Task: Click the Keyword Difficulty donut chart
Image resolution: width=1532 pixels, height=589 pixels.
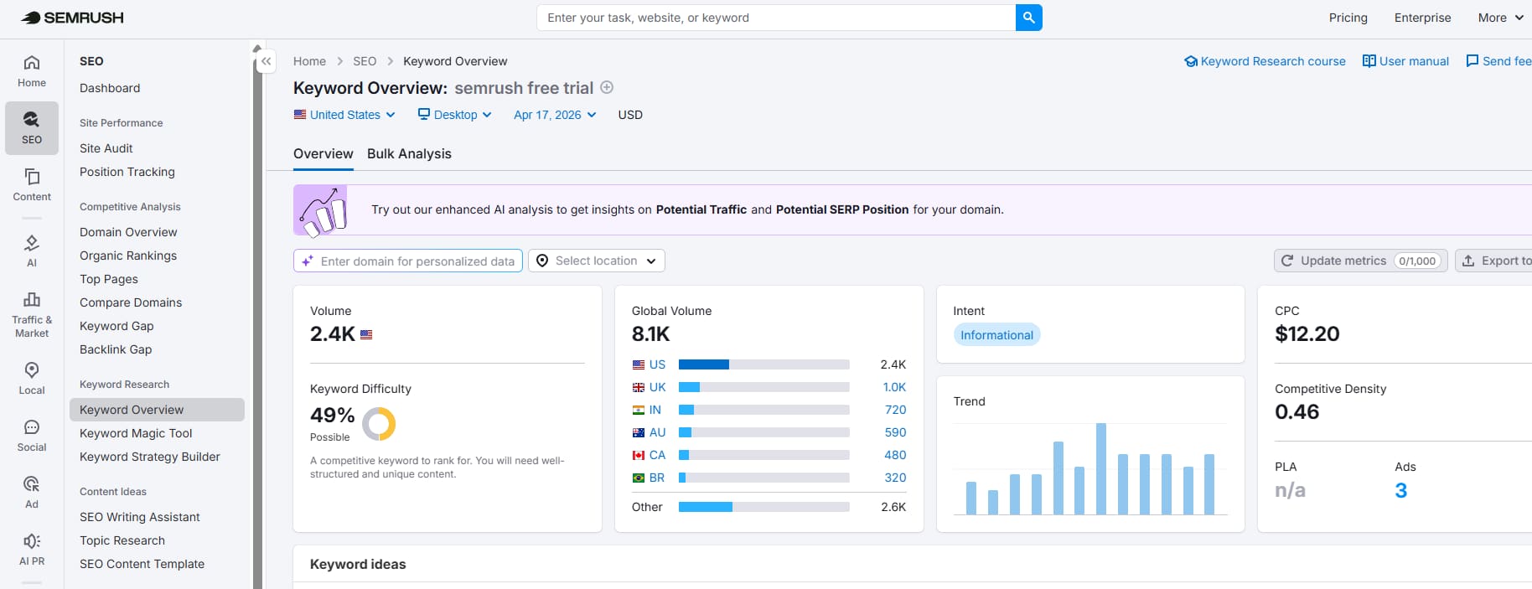Action: pyautogui.click(x=379, y=424)
